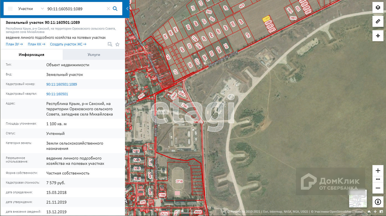Open the overview minimap thumbnail
This screenshot has width=386, height=216.
(358, 199)
